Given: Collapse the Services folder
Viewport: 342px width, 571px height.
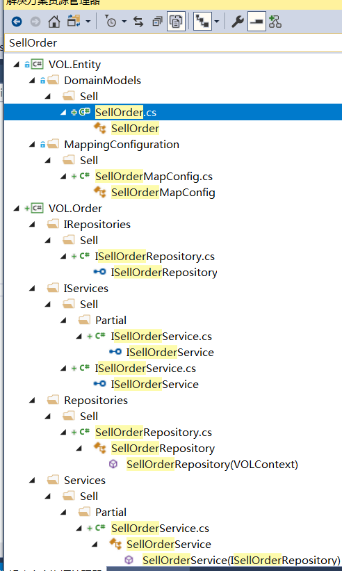Looking at the screenshot, I should point(32,481).
